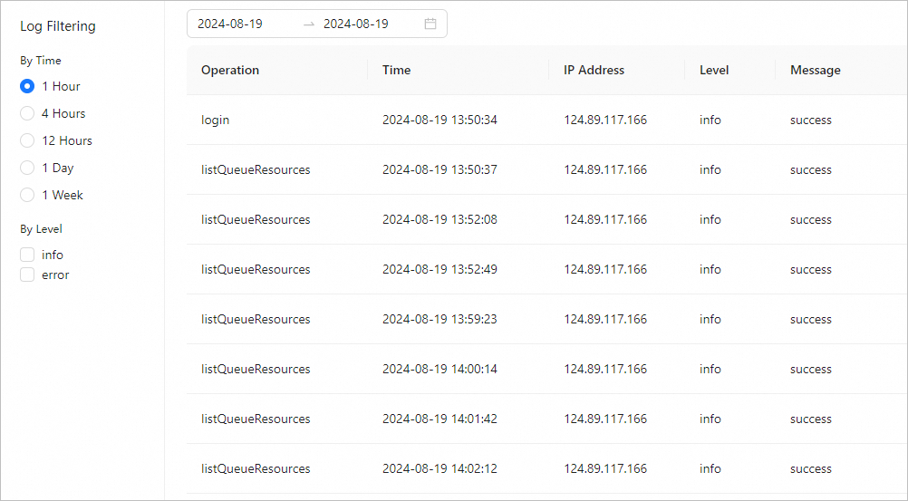The height and width of the screenshot is (501, 908).
Task: Click listQueueResources in the 14:02:12 row
Action: (x=256, y=468)
